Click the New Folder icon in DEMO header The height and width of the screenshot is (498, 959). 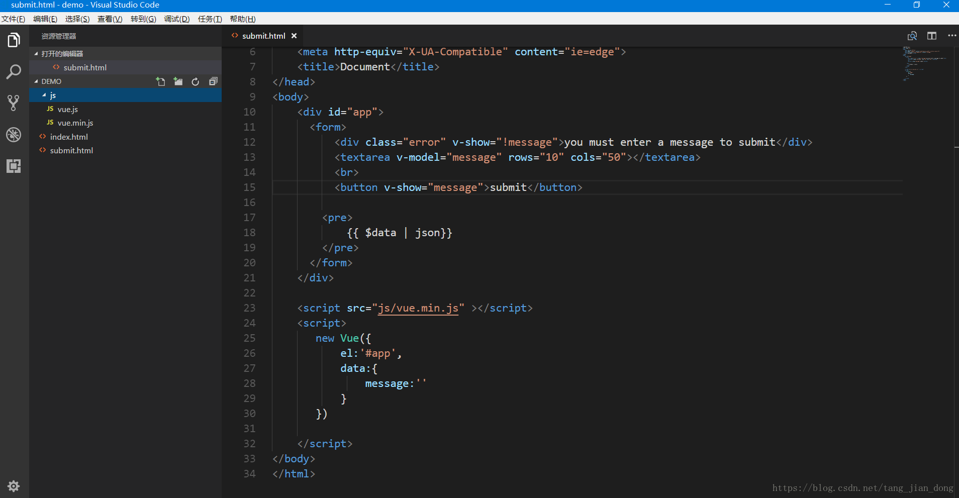178,81
